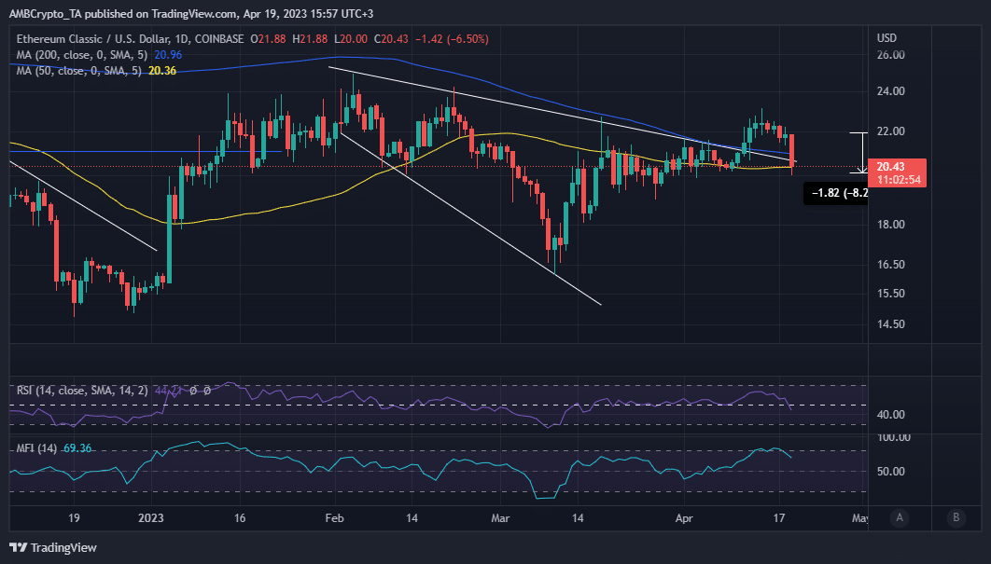Click the MA 200 value 20.96
This screenshot has width=991, height=564.
[168, 55]
